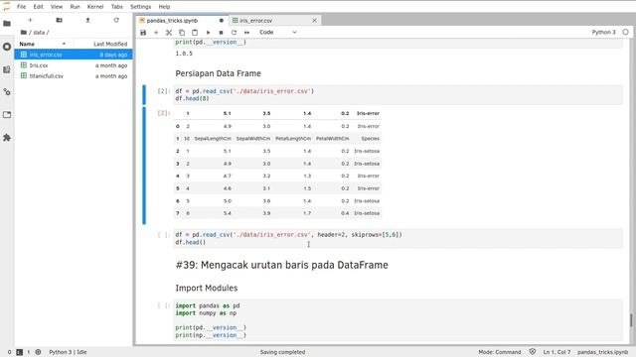
Task: Open the Run menu
Action: coord(76,7)
